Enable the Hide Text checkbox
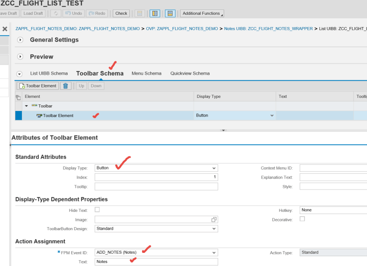The height and width of the screenshot is (266, 367). click(x=97, y=210)
